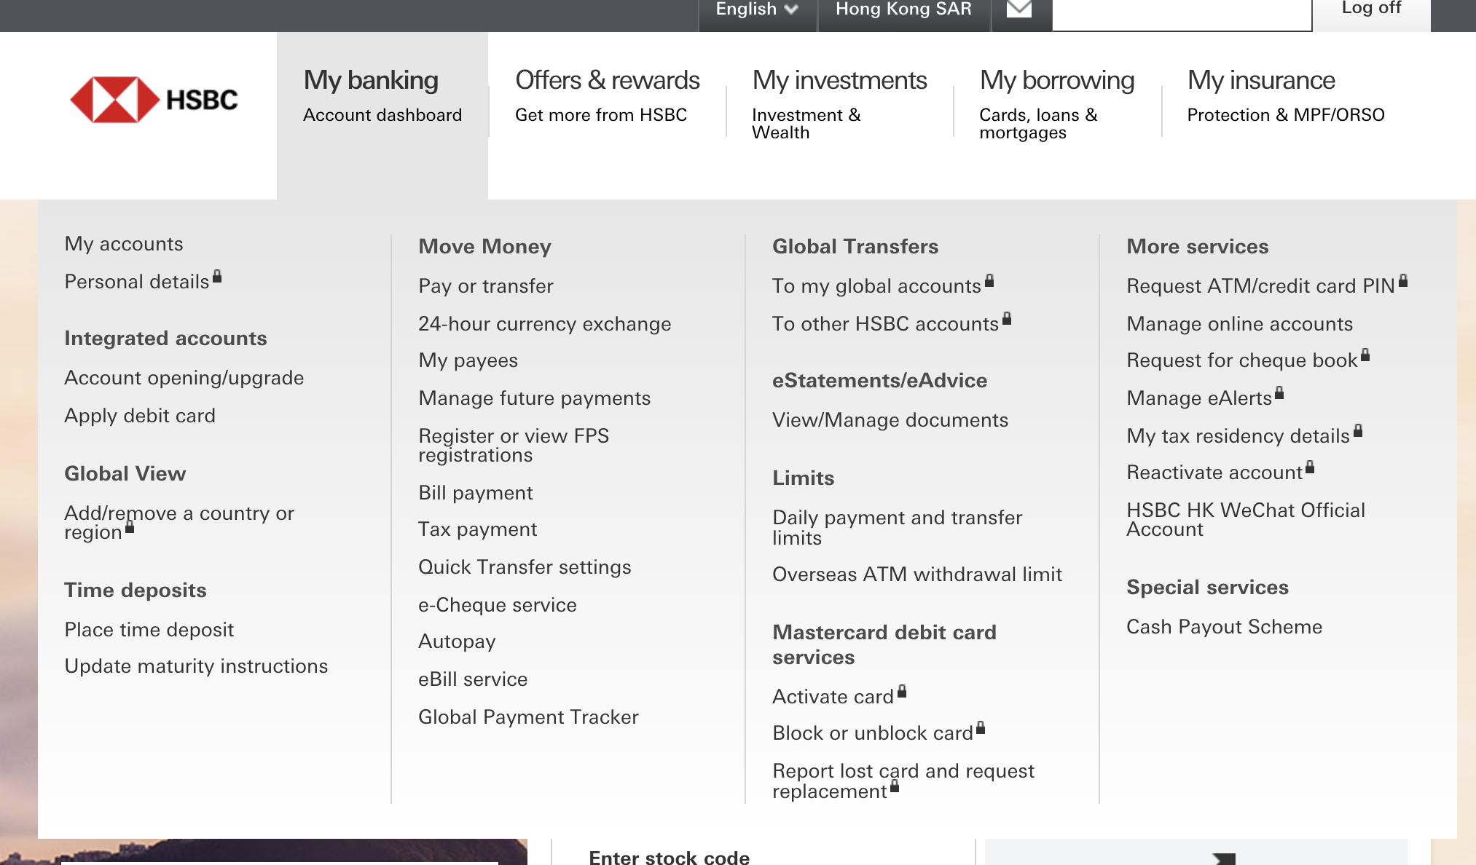Click the Manage eAlerts lock icon

(1279, 395)
